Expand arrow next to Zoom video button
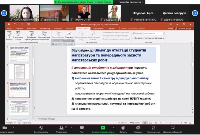This screenshot has width=200, height=135. tap(13, 128)
